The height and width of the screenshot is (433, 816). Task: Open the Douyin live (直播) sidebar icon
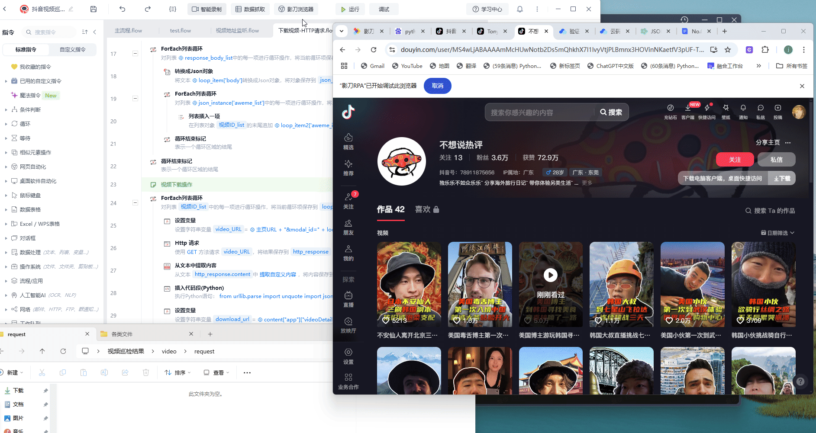(348, 299)
